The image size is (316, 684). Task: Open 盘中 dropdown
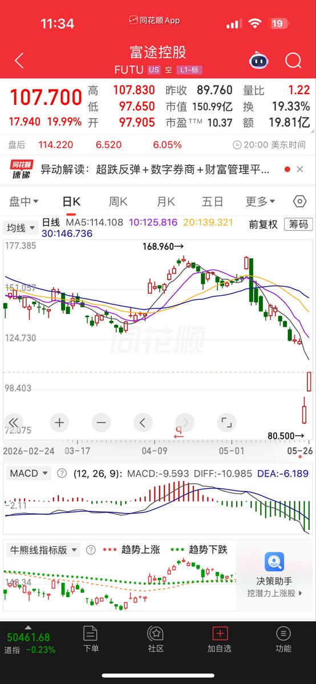pyautogui.click(x=24, y=202)
